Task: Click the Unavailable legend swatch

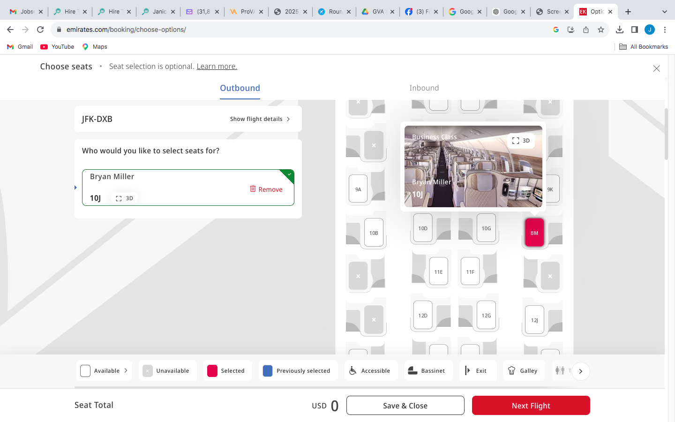Action: (x=148, y=371)
